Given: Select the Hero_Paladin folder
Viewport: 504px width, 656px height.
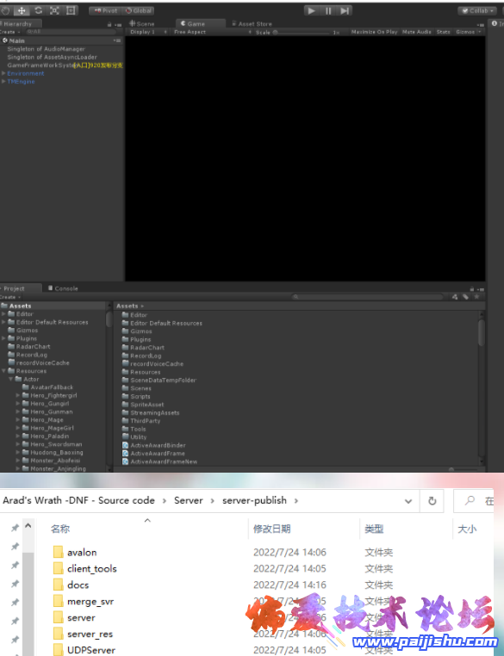Looking at the screenshot, I should (x=45, y=436).
